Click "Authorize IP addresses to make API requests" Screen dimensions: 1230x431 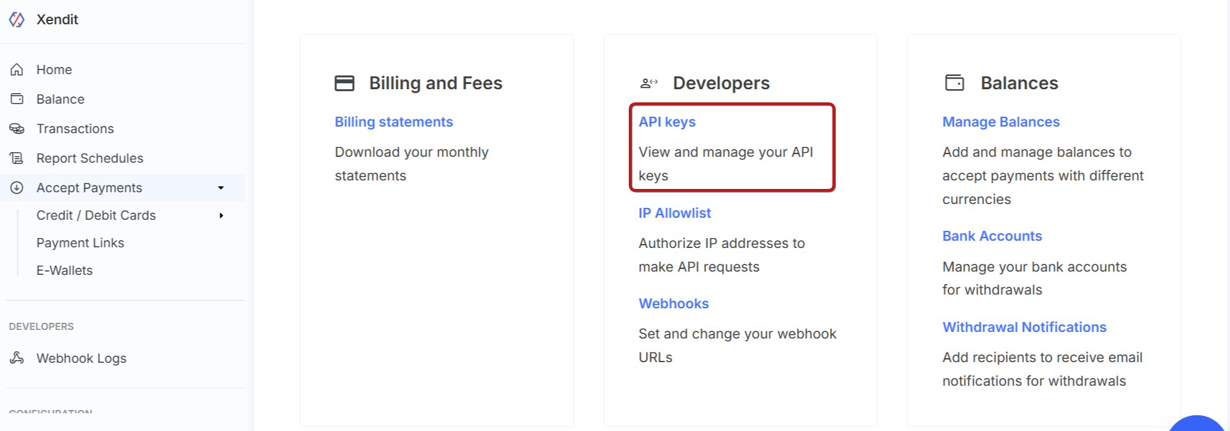coord(721,255)
